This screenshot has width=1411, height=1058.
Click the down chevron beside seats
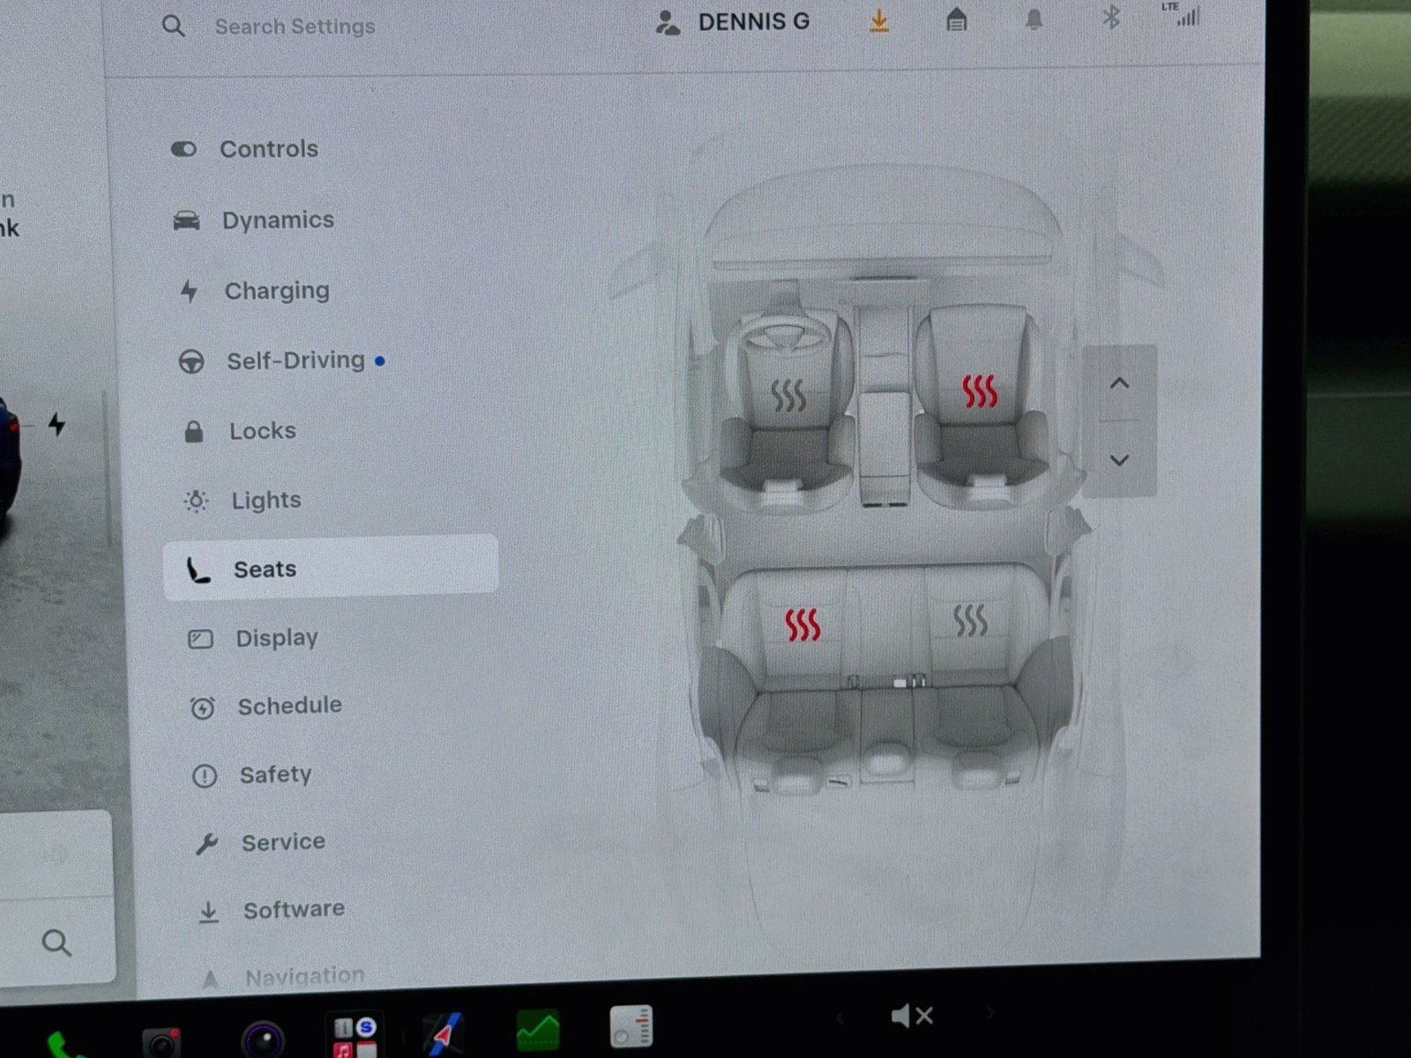tap(1119, 460)
